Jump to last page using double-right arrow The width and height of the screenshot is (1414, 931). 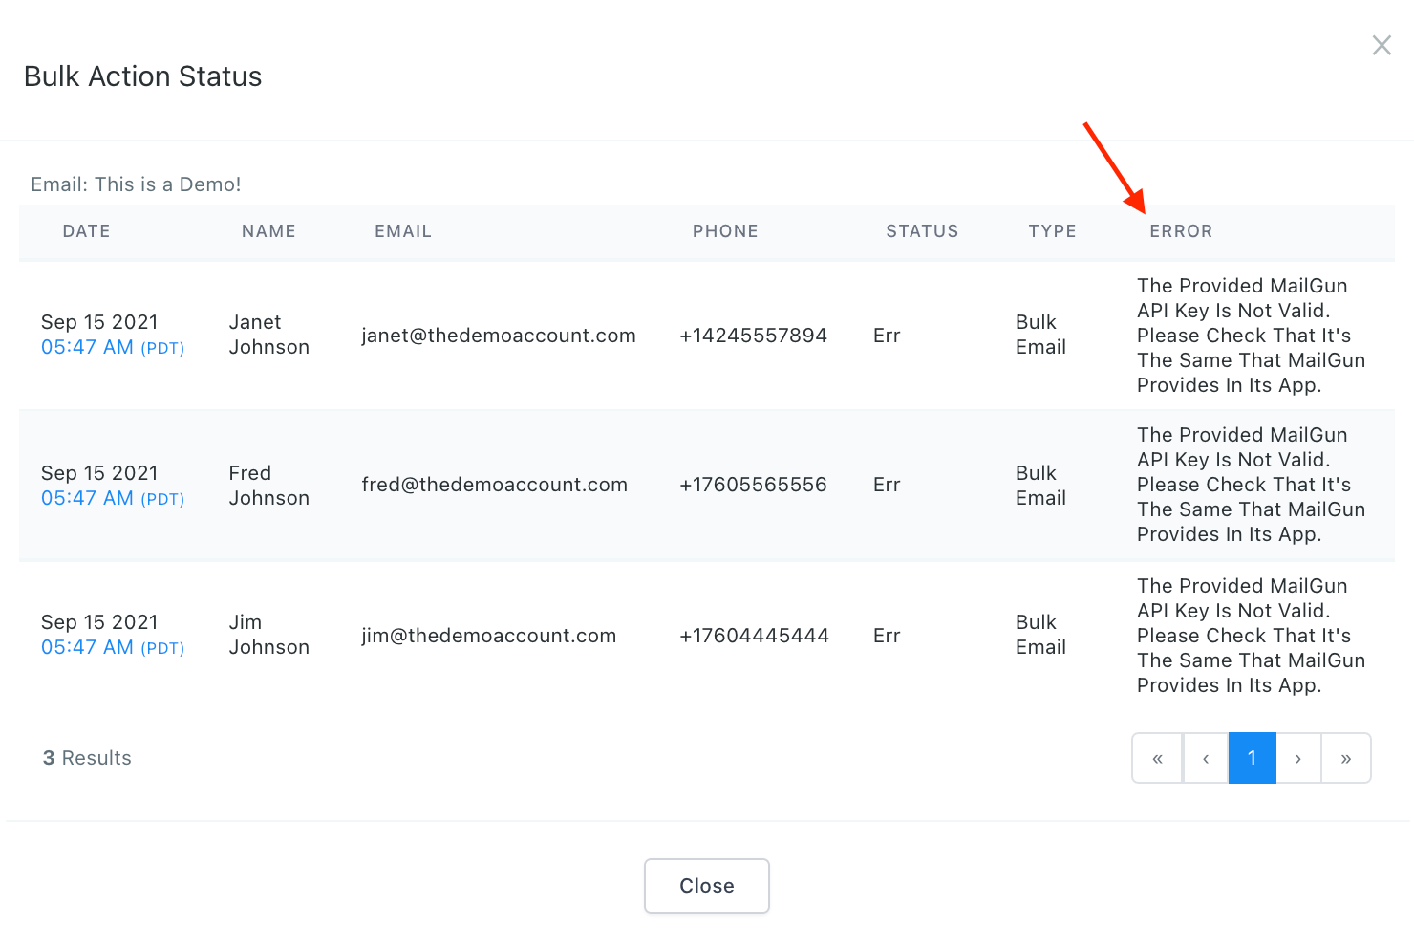point(1345,758)
